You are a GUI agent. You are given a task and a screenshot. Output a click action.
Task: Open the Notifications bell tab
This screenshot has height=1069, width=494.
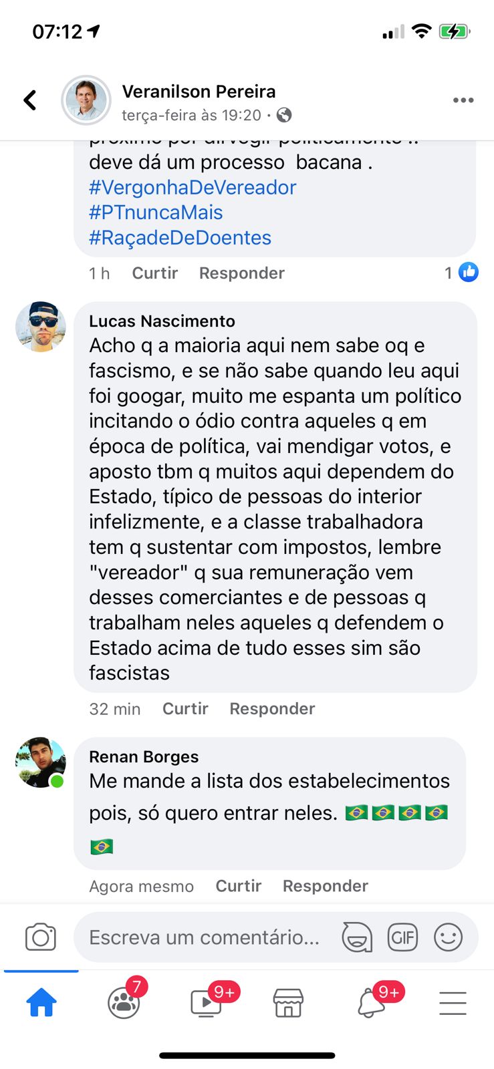pyautogui.click(x=371, y=1003)
